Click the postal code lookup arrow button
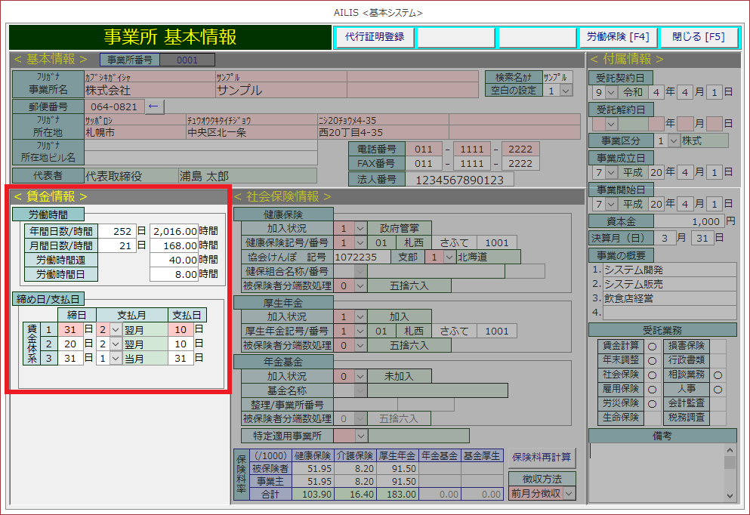Screen dimensions: 750x515 pos(153,107)
